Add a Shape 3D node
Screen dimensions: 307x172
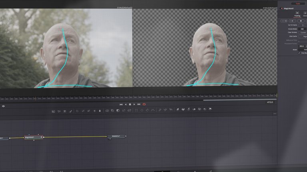pyautogui.click(x=183, y=109)
